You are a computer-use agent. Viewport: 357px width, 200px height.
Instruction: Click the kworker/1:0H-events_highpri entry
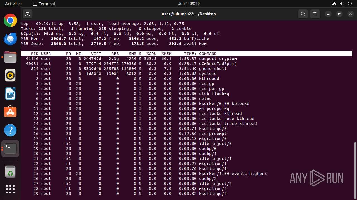233,174
